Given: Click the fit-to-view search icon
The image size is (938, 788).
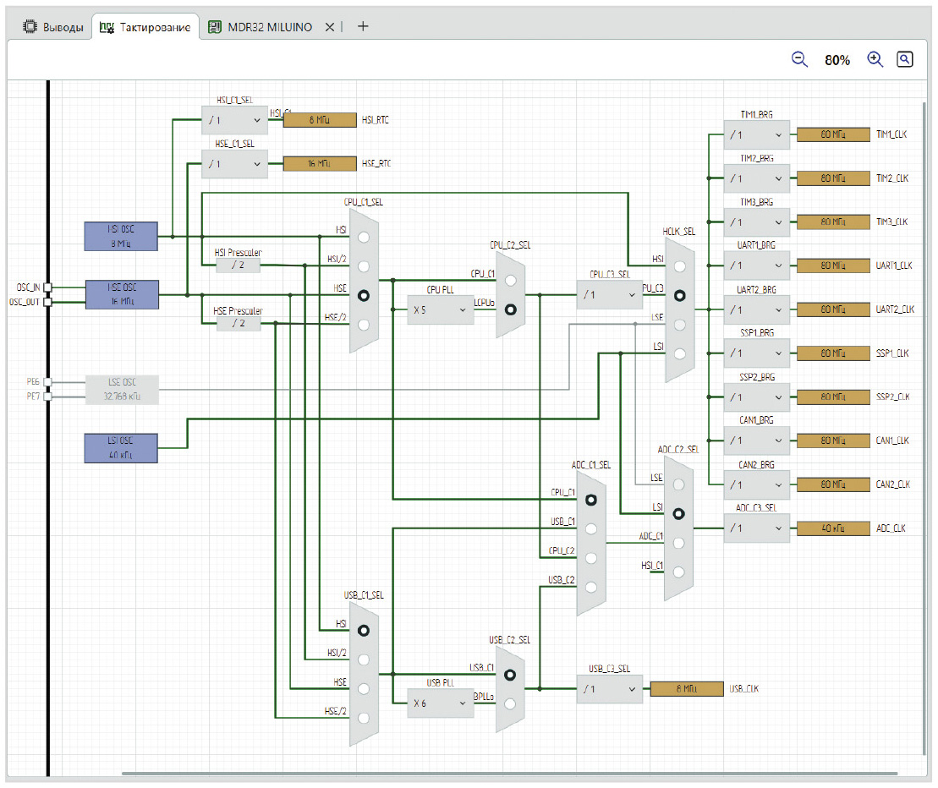Looking at the screenshot, I should point(905,59).
